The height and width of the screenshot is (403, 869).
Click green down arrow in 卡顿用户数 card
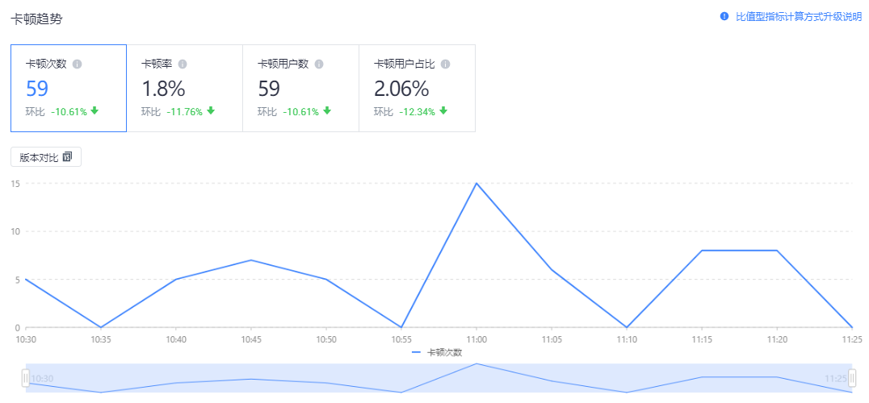tap(327, 111)
